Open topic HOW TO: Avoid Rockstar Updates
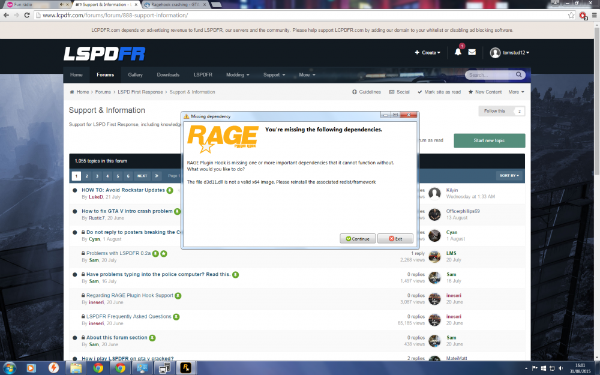Screen dimensions: 600x375 (123, 190)
